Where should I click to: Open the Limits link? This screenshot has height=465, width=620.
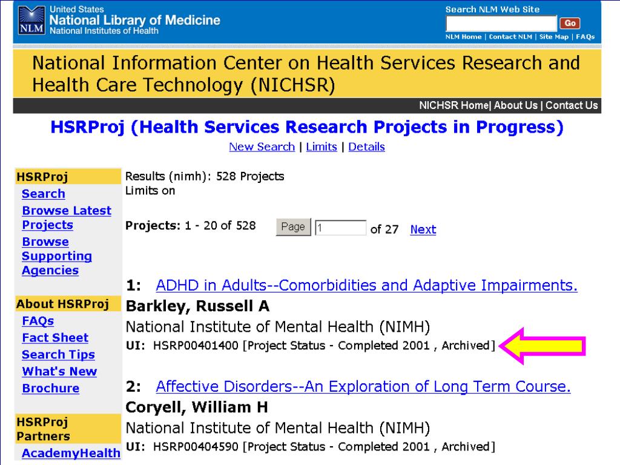click(x=322, y=147)
